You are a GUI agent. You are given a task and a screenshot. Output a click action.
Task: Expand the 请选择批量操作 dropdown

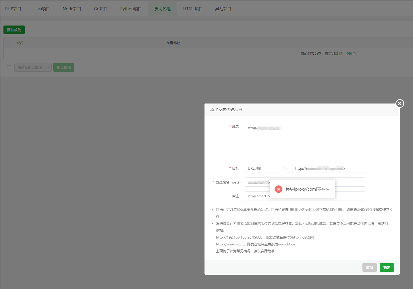click(x=33, y=67)
